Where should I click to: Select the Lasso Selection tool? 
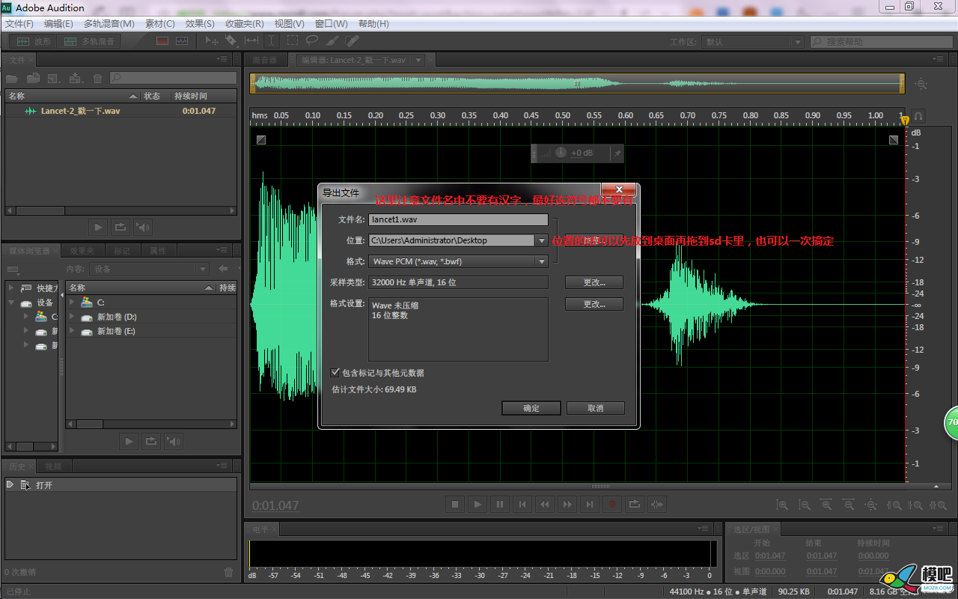pos(312,41)
